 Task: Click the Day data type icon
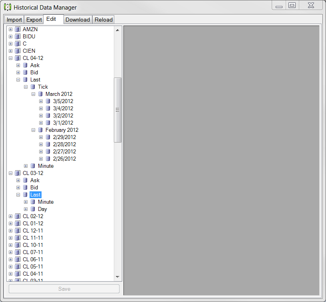[33, 209]
